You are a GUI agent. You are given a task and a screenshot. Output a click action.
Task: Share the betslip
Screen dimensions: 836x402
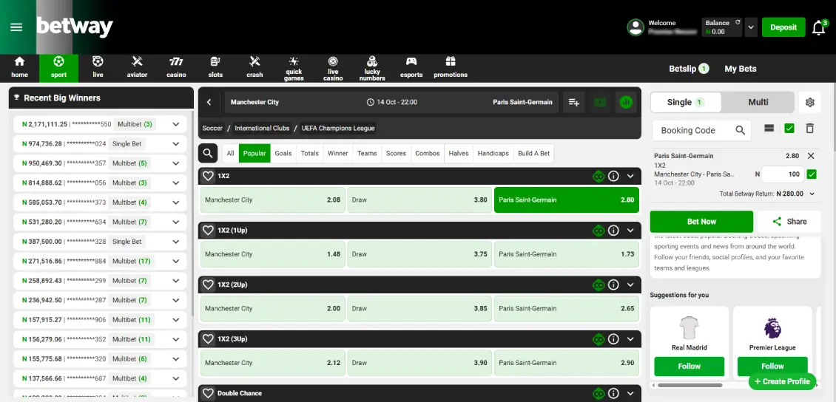point(789,222)
